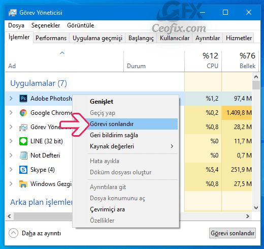This screenshot has width=264, height=249.
Task: Click the vertical scrollbar up arrow
Action: (256, 77)
